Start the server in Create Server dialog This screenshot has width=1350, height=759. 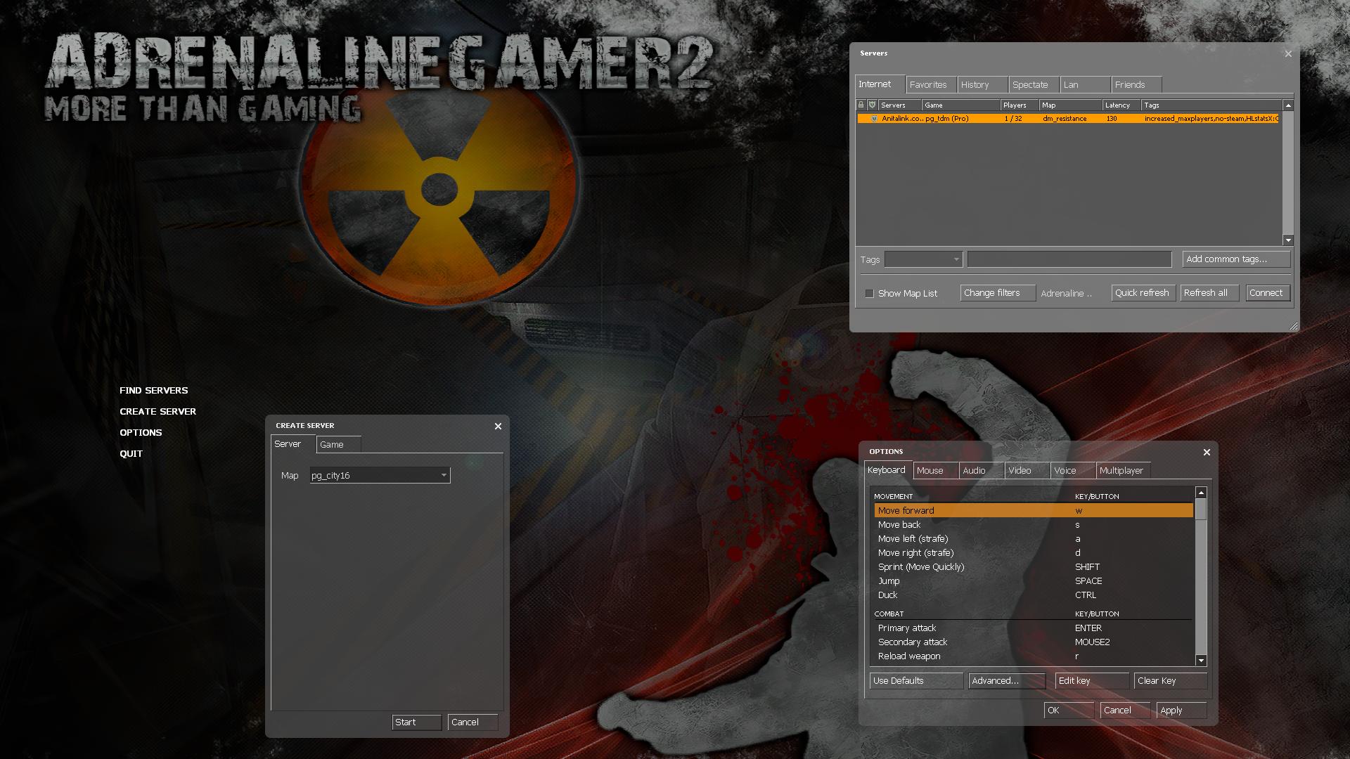(416, 722)
